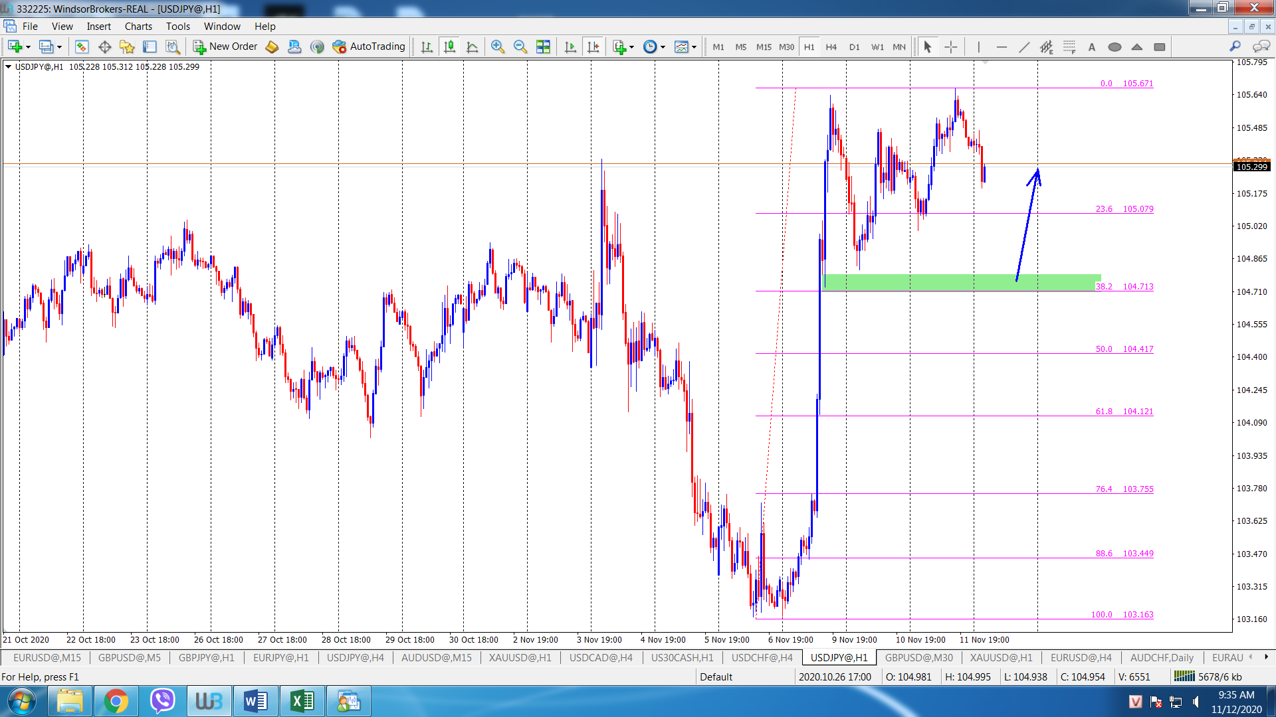Click the AutoTrading button
This screenshot has width=1276, height=717.
point(369,46)
